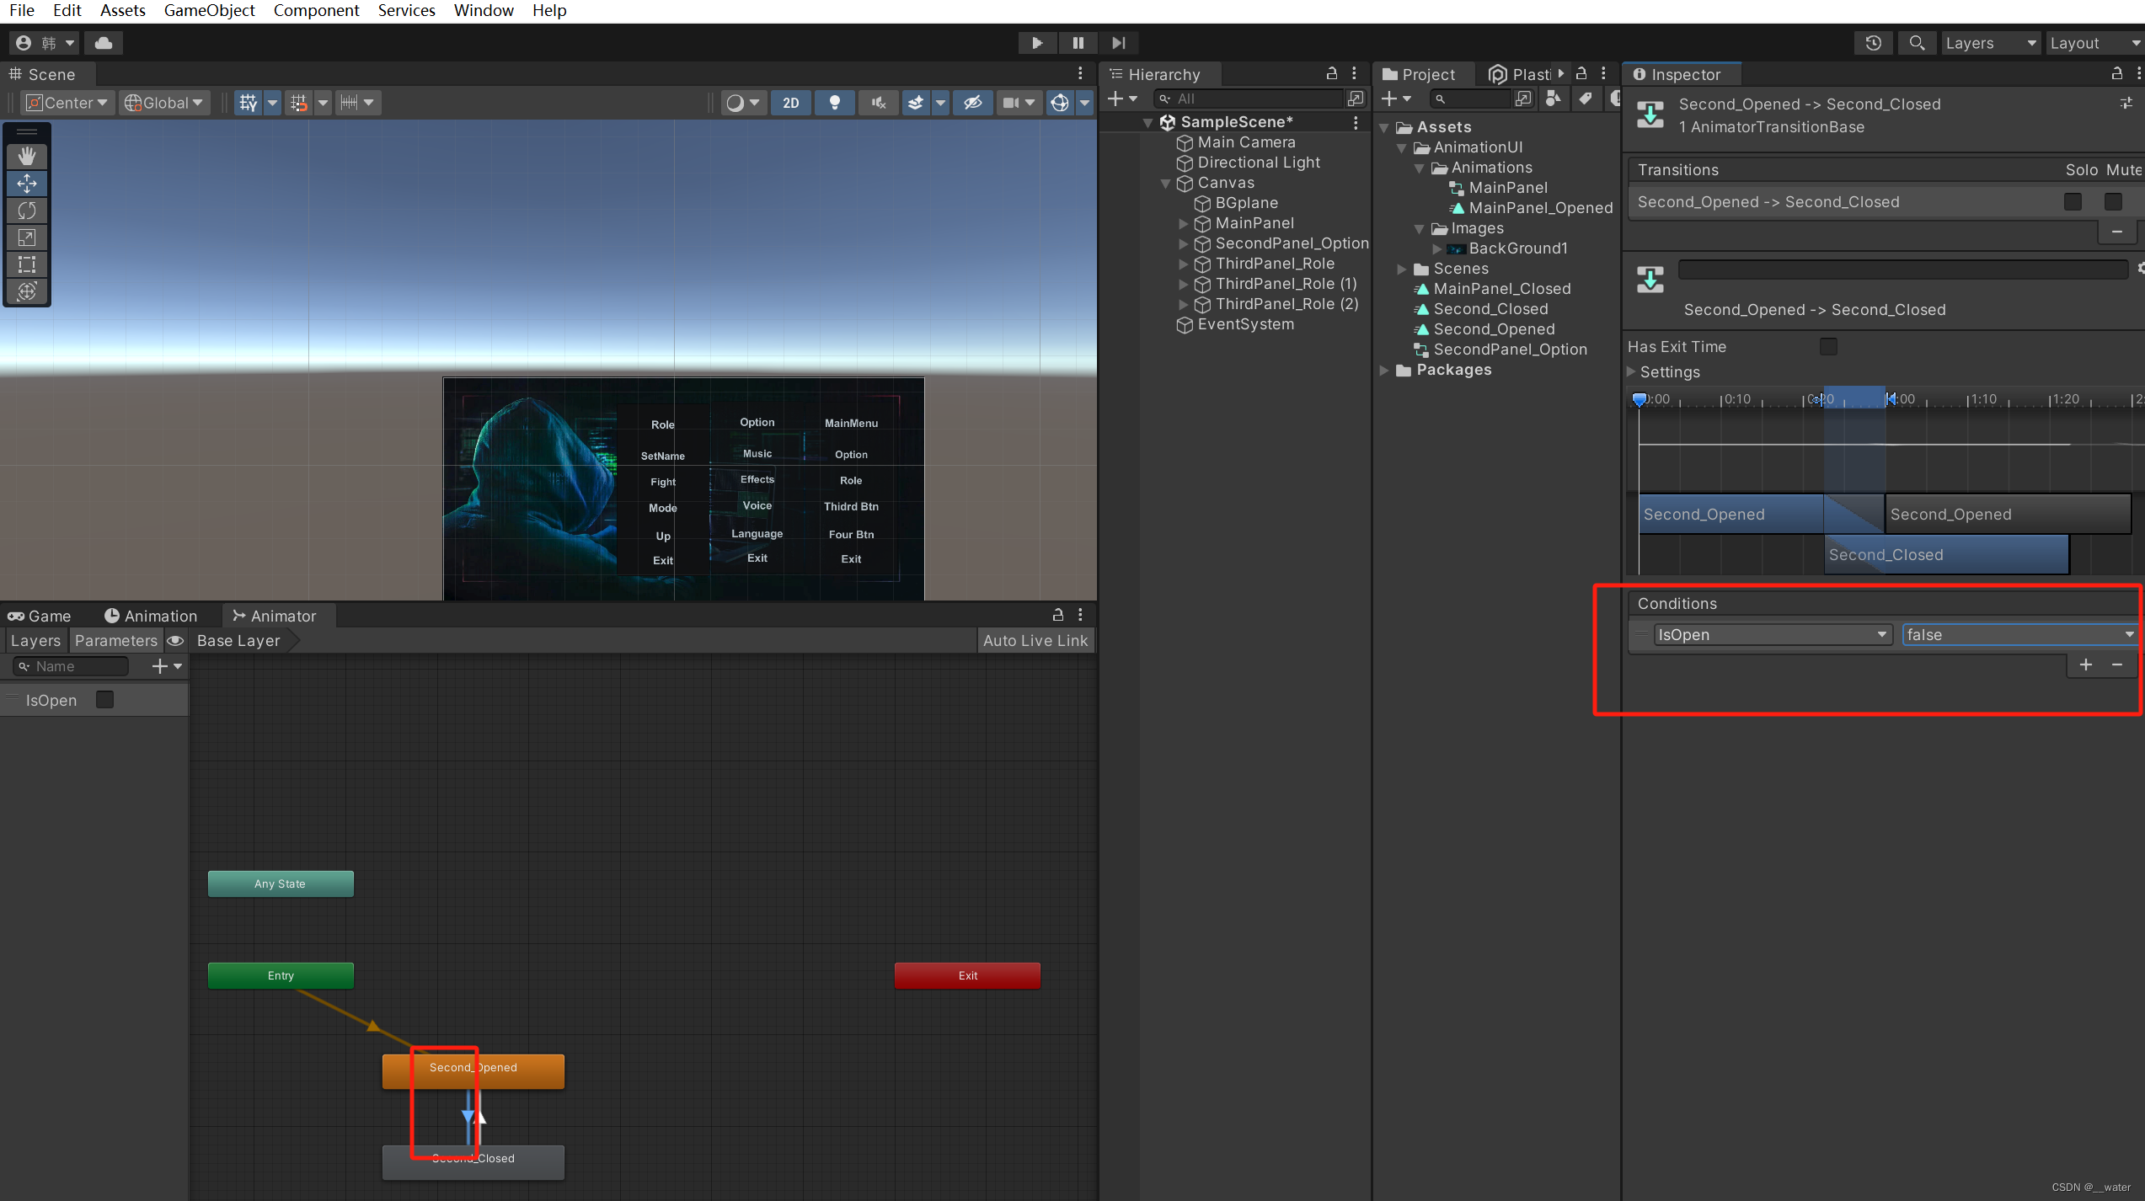Viewport: 2145px width, 1201px height.
Task: Open the false condition value dropdown
Action: click(2020, 634)
